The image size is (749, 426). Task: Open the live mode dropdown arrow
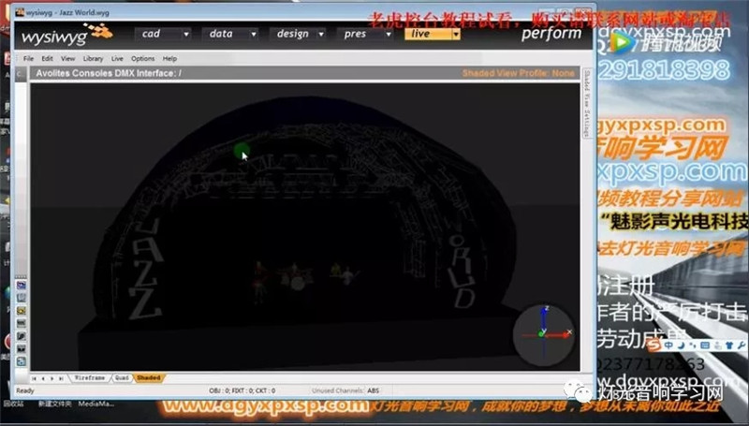click(456, 34)
